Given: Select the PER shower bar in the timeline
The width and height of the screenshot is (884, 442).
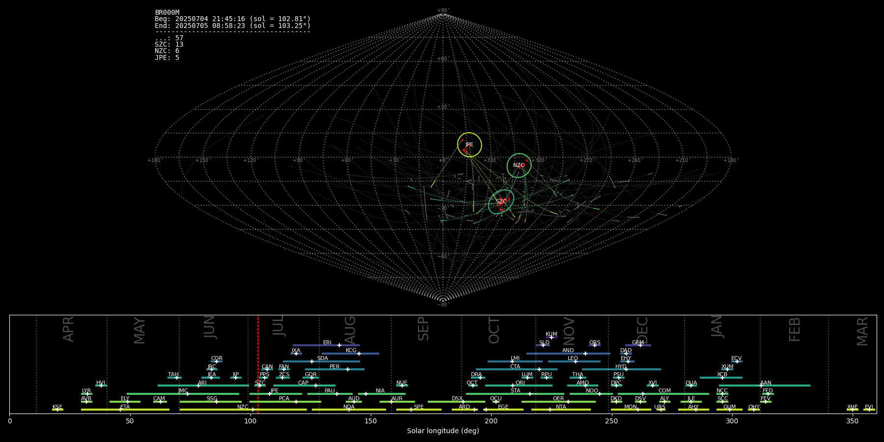Looking at the screenshot, I should coord(334,369).
